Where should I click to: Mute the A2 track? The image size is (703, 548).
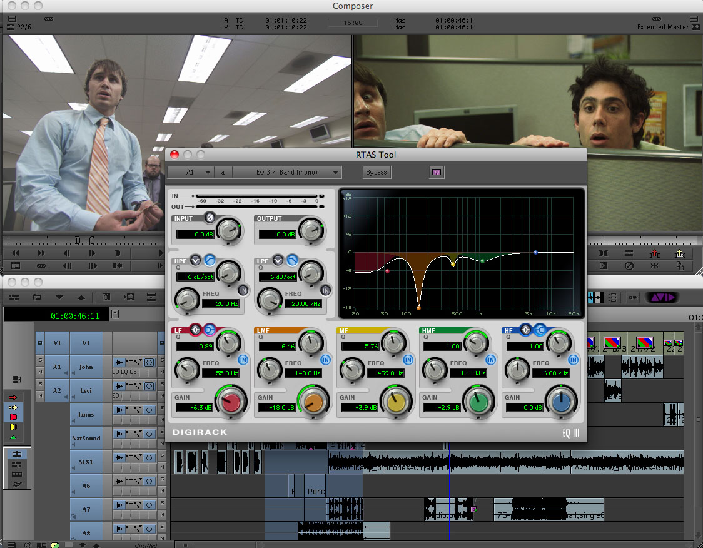[x=40, y=396]
